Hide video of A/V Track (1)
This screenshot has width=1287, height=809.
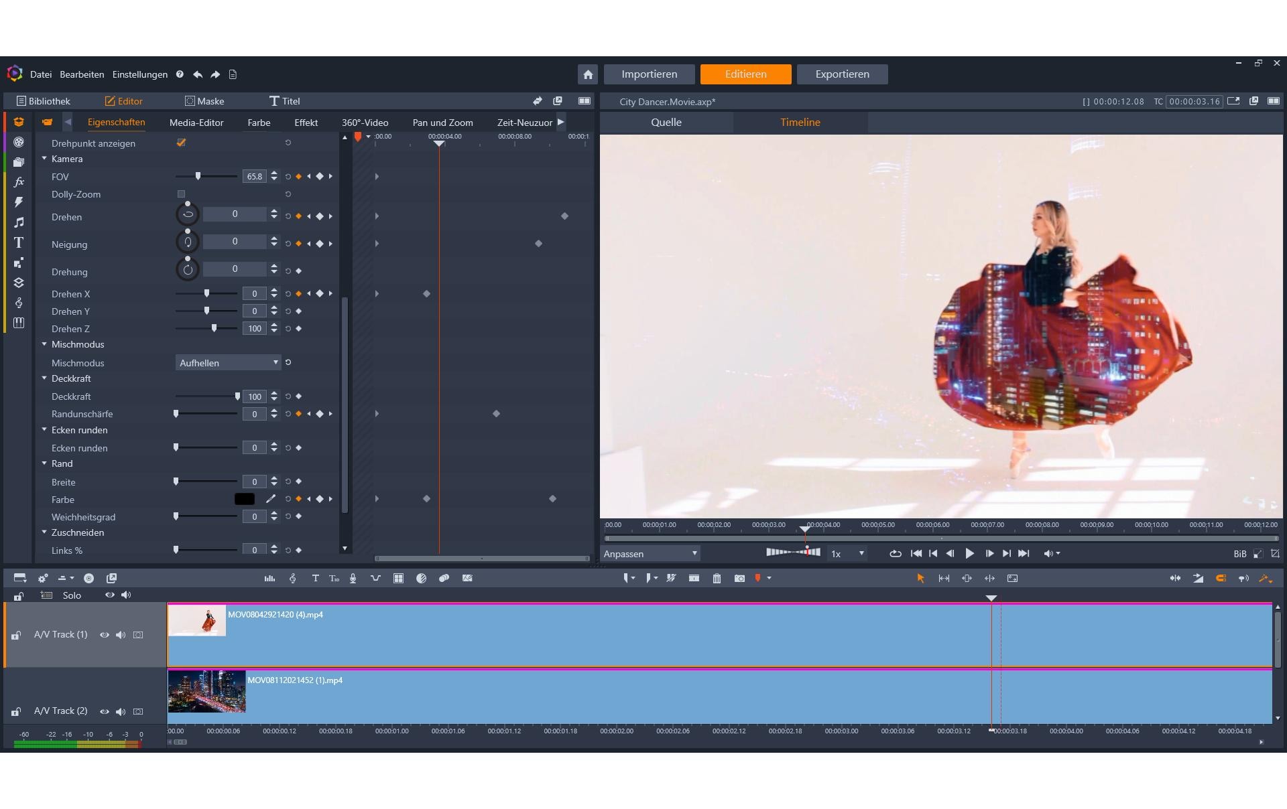coord(104,635)
